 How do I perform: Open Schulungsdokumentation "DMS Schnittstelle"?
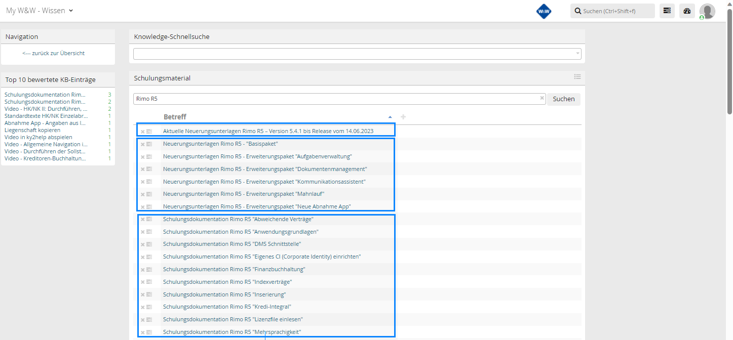click(232, 244)
